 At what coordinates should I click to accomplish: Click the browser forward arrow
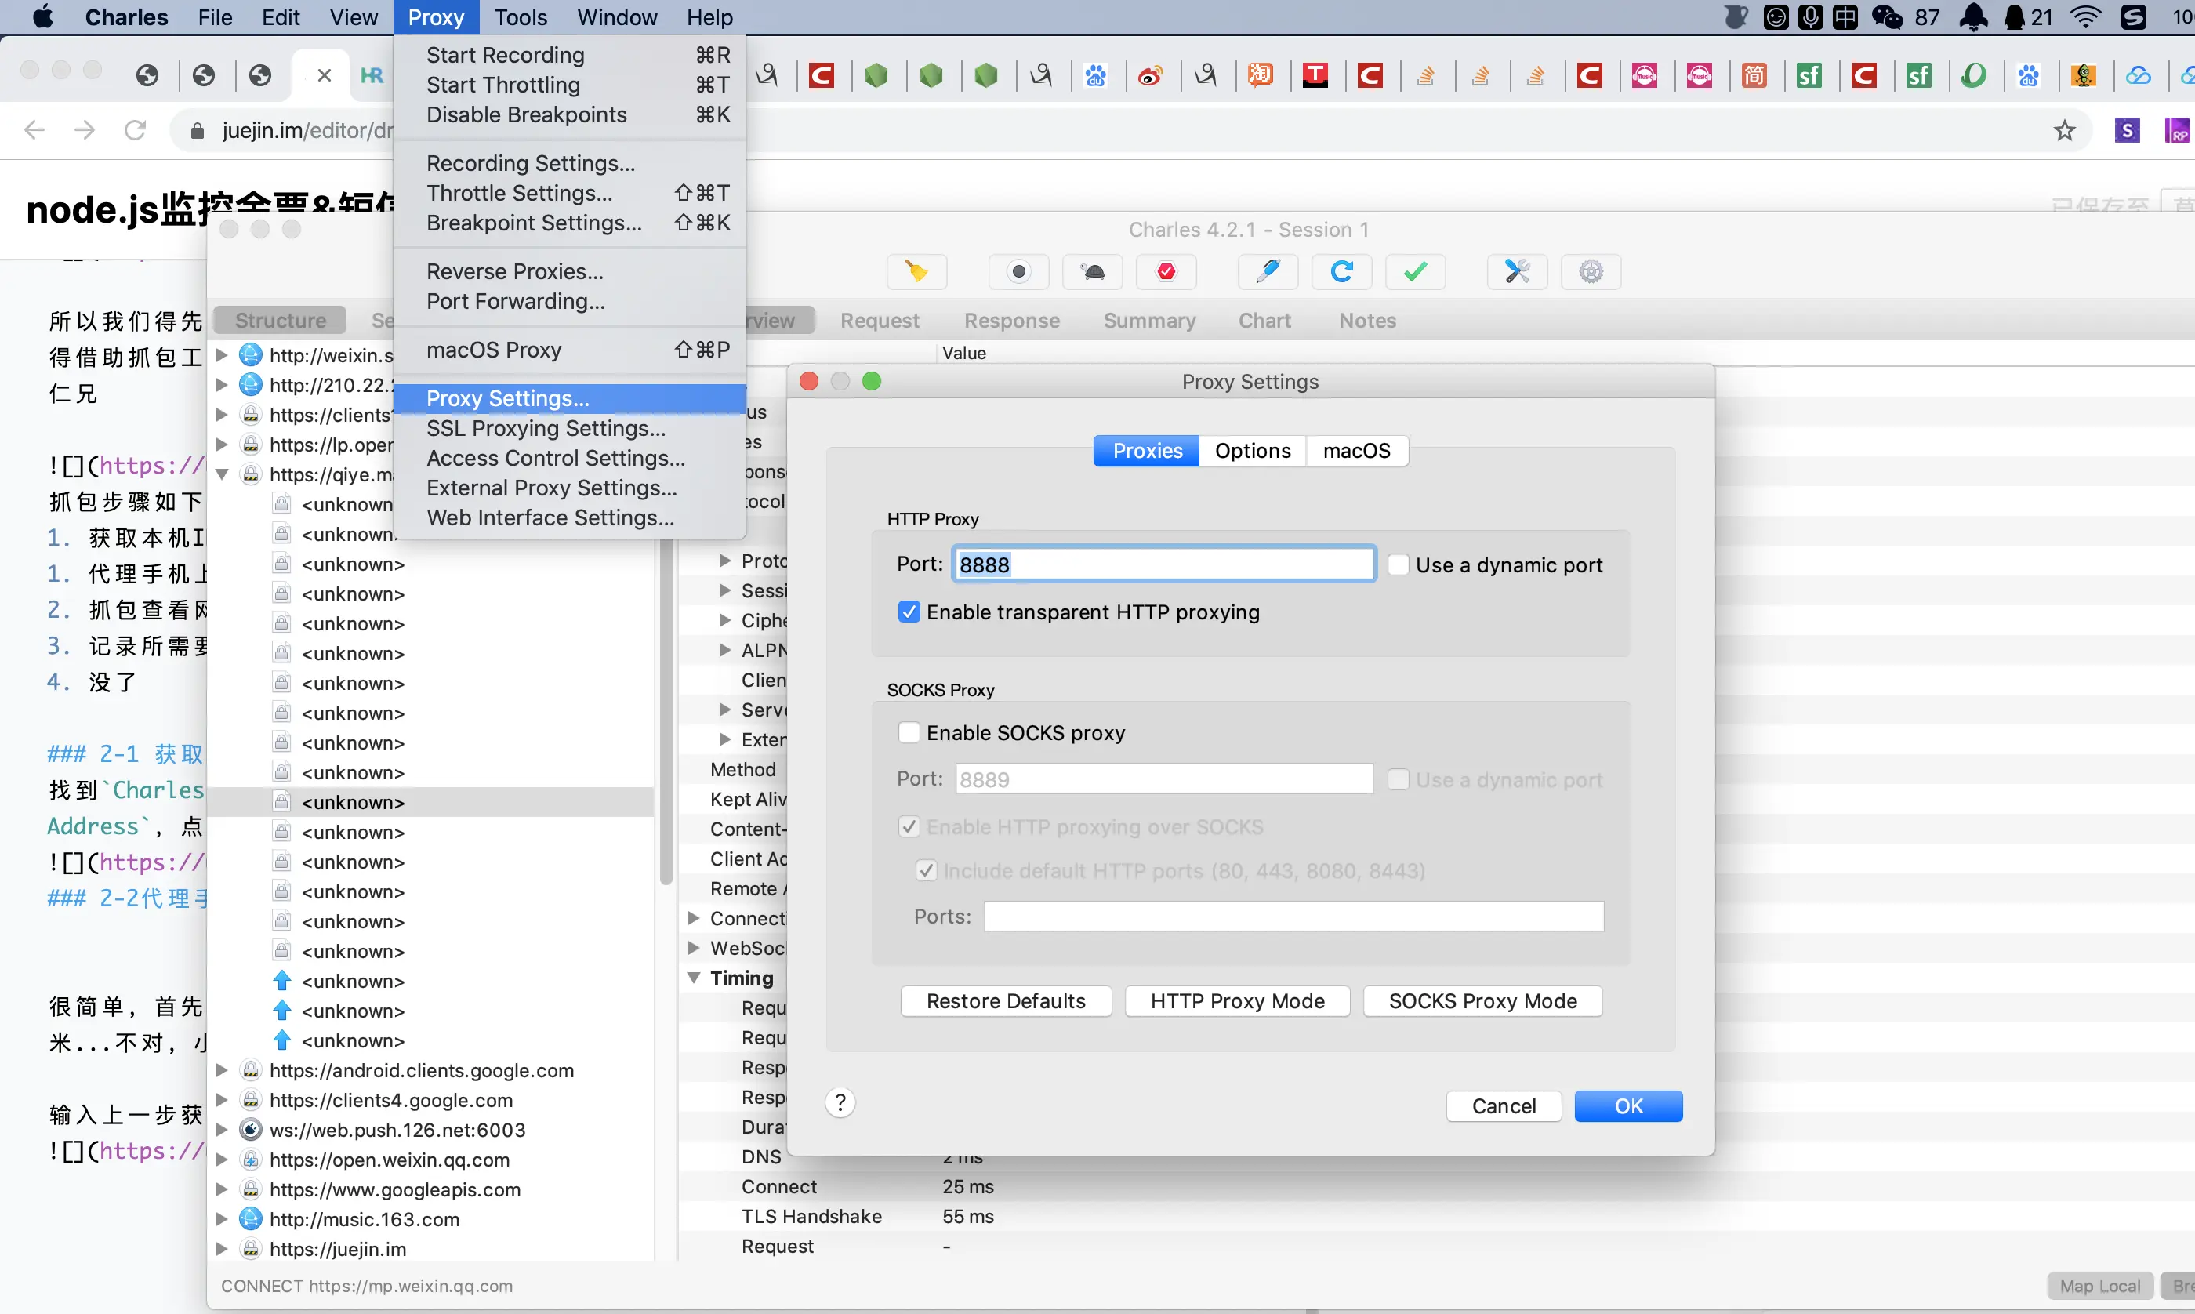(x=84, y=130)
